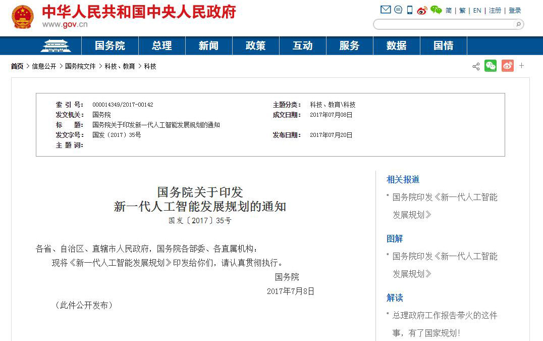Viewport: 543px width, 341px height.
Task: Click the email subscription icon
Action: click(386, 9)
